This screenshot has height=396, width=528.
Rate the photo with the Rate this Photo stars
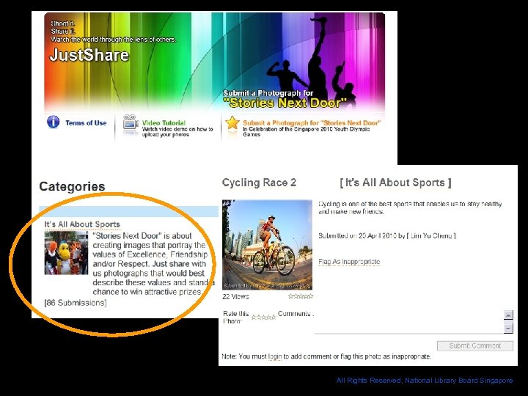pos(264,318)
